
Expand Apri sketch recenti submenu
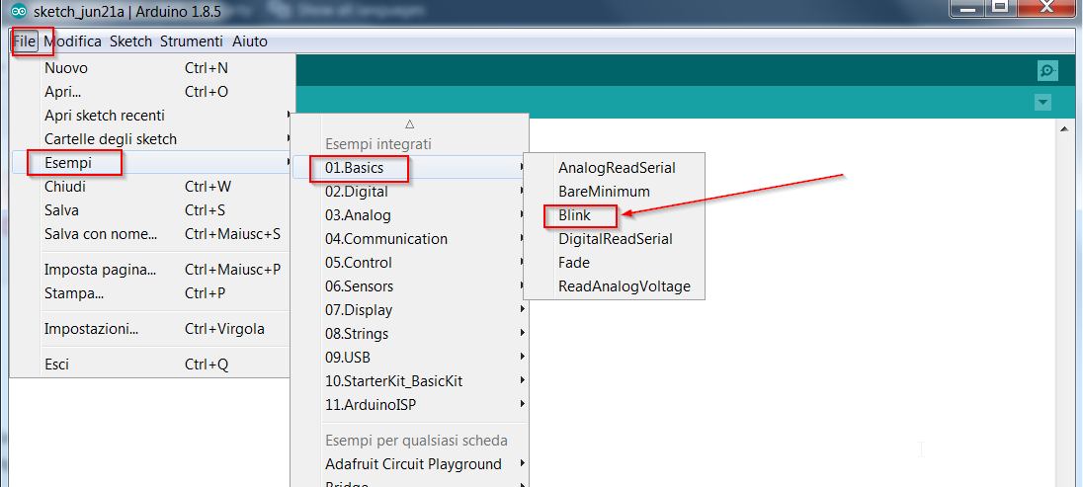pyautogui.click(x=105, y=116)
